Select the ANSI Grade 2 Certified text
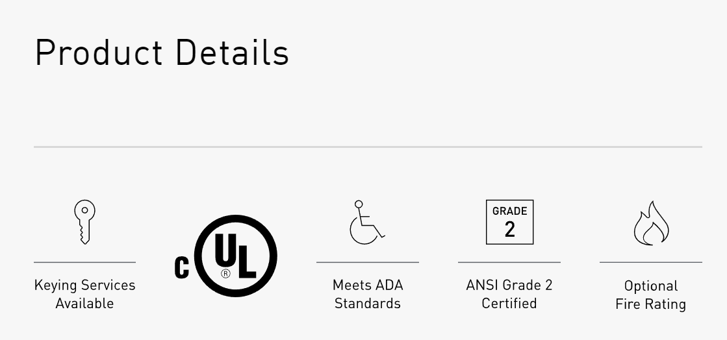The width and height of the screenshot is (727, 340). coord(509,294)
